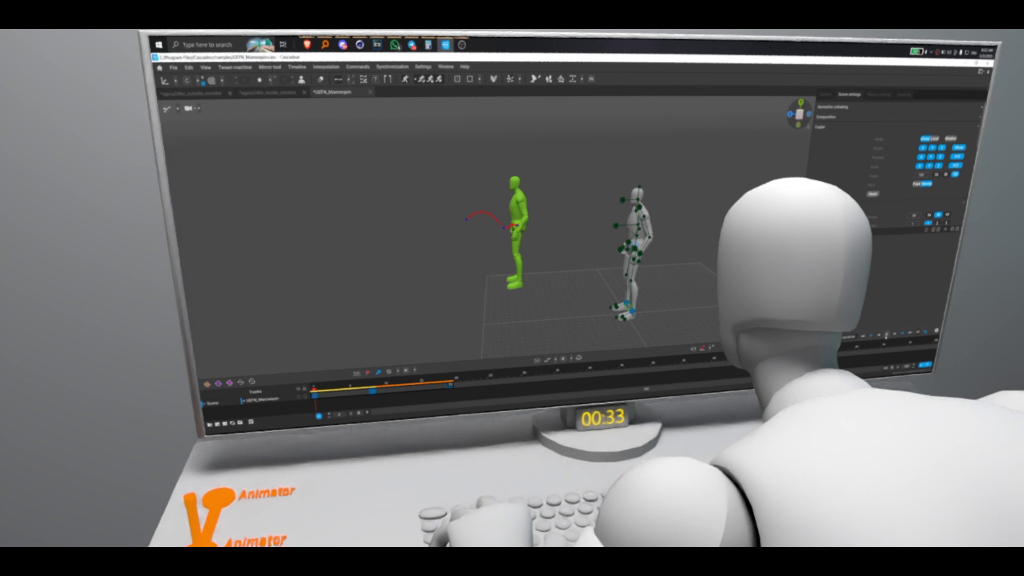Open dropdown arrow next to viewport camera icon
The image size is (1024, 576).
199,108
